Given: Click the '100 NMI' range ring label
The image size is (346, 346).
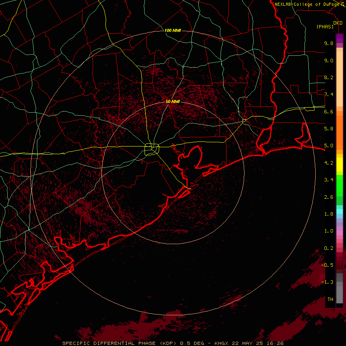Looking at the screenshot, I should pos(173,30).
